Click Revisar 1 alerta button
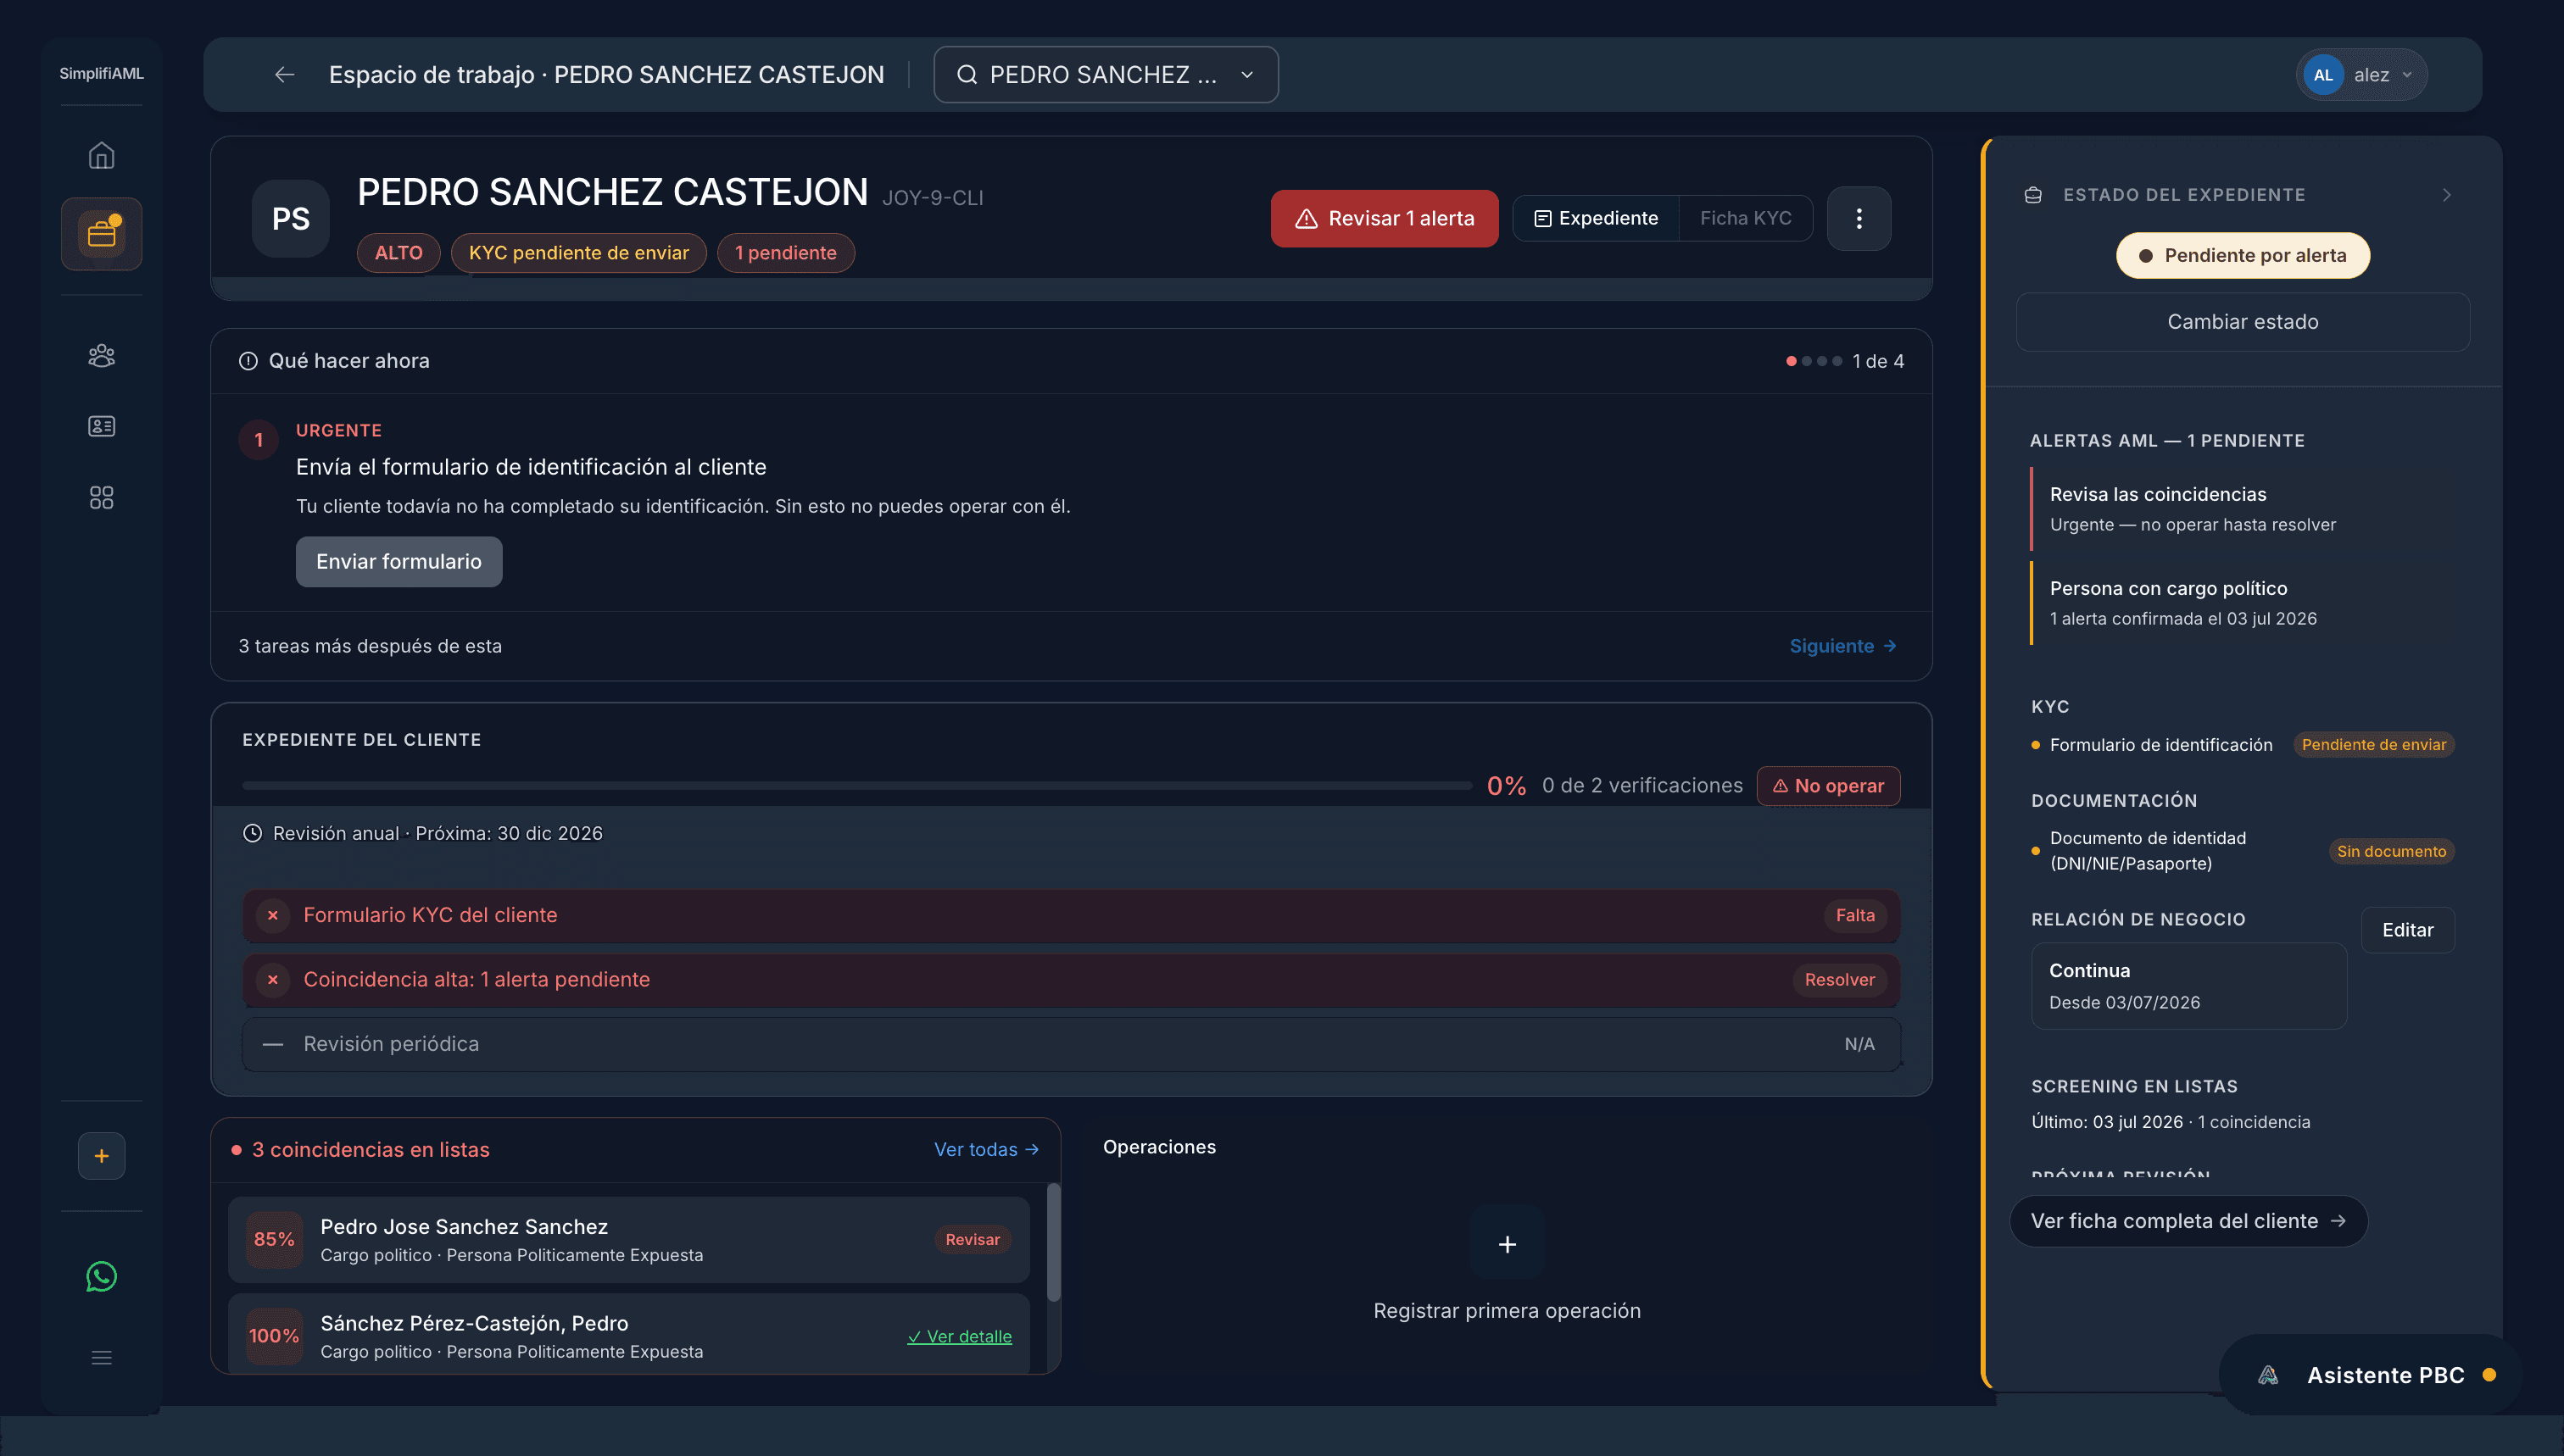This screenshot has width=2564, height=1456. pos(1384,218)
